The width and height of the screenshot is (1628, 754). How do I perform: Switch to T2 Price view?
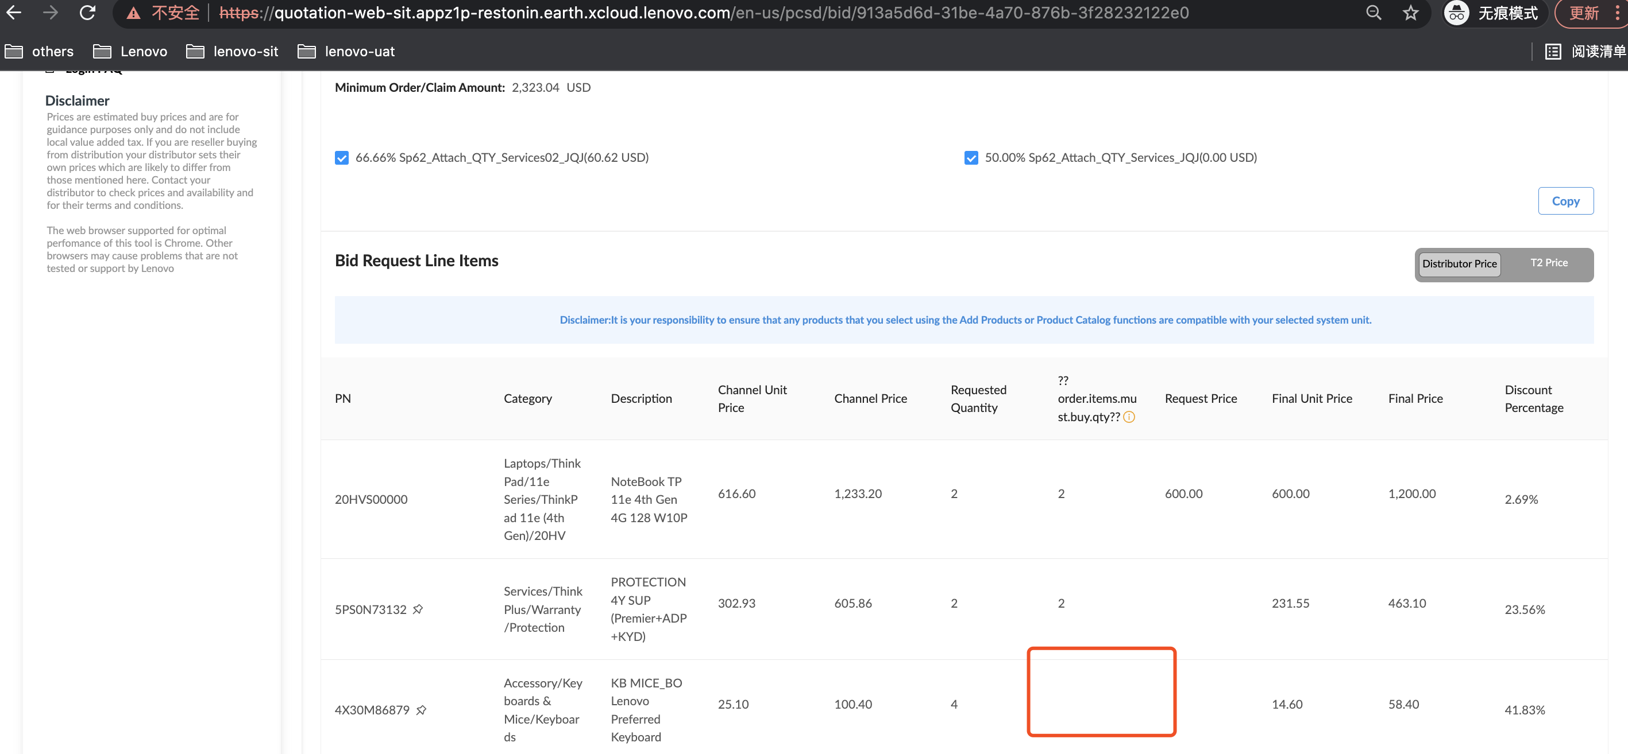tap(1548, 262)
